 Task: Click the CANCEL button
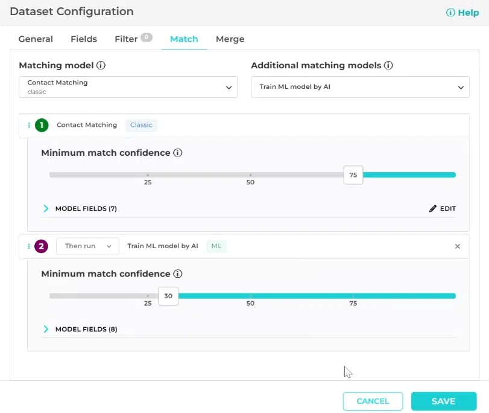click(373, 401)
